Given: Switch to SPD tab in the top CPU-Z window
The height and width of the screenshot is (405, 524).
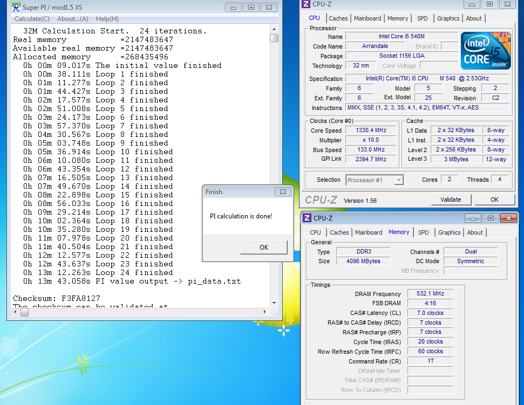Looking at the screenshot, I should 423,18.
